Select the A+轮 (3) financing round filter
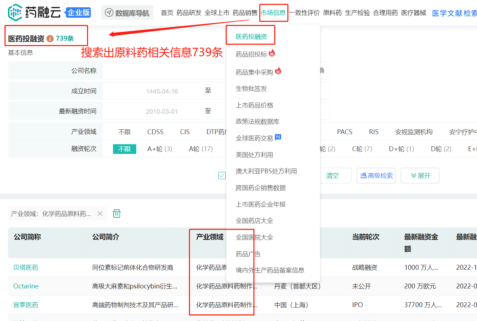The width and height of the screenshot is (477, 321). point(160,149)
